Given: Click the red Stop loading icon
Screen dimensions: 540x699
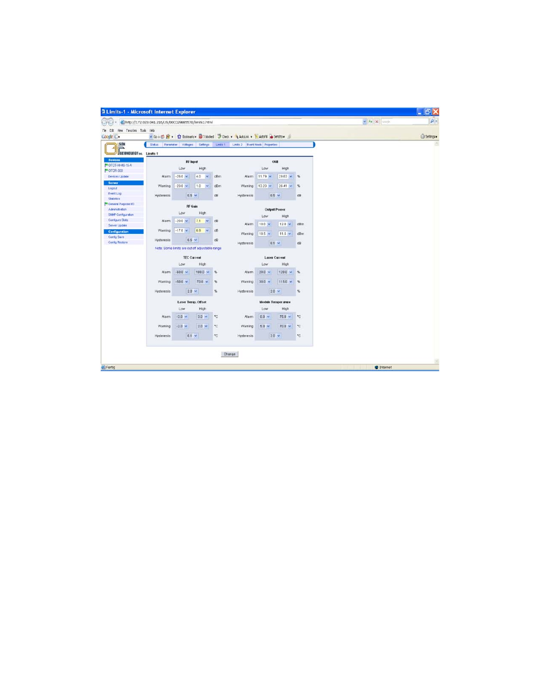Looking at the screenshot, I should (x=377, y=122).
